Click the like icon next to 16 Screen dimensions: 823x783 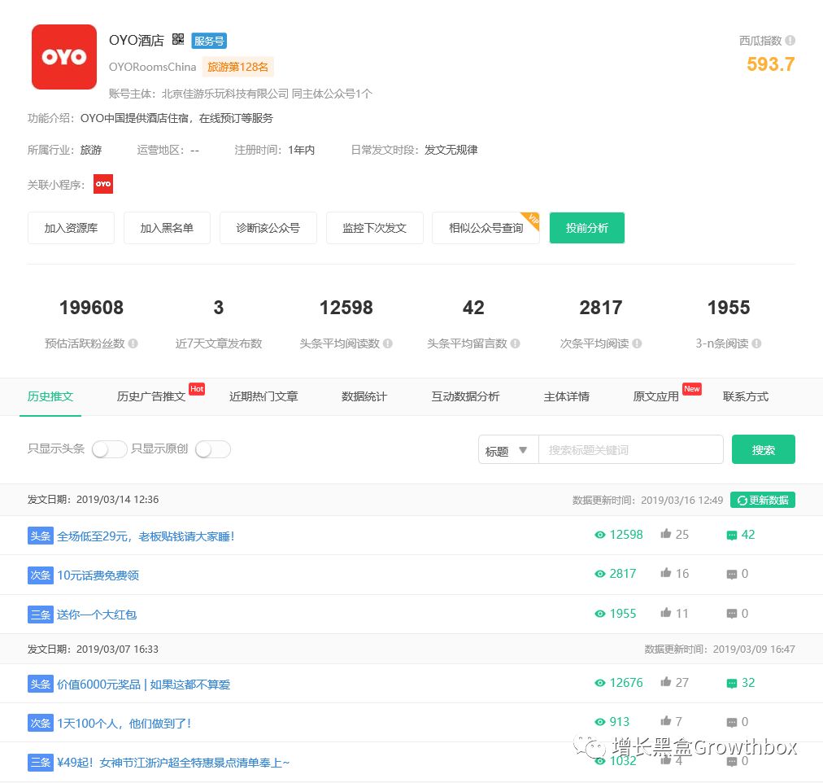coord(665,573)
